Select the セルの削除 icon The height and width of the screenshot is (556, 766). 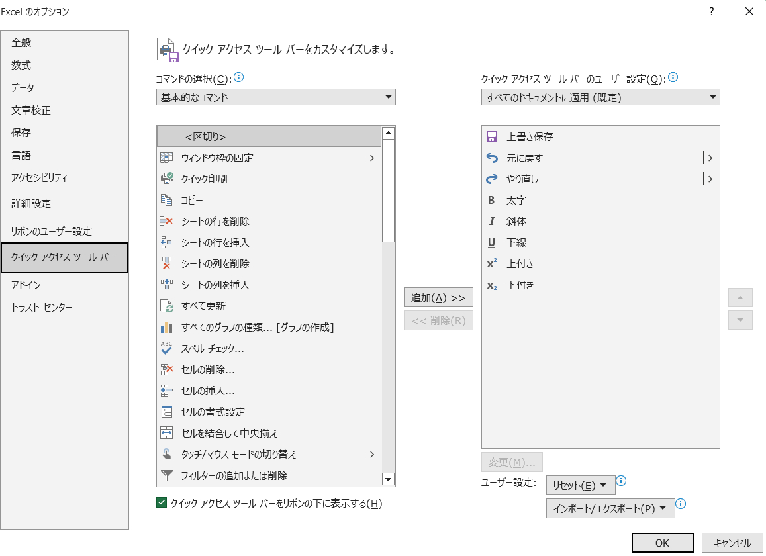(x=167, y=369)
